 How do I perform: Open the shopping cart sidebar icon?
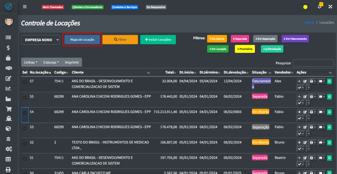pos(9,109)
